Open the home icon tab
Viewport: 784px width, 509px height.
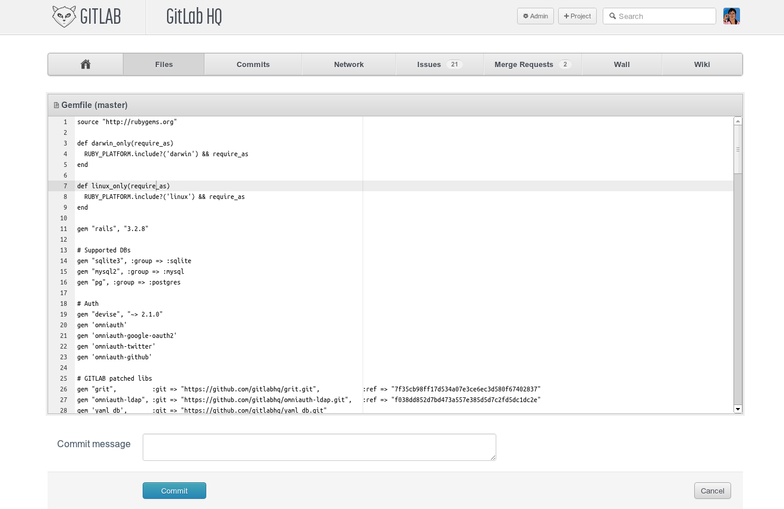point(86,64)
